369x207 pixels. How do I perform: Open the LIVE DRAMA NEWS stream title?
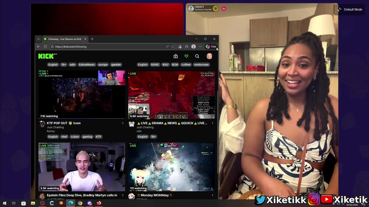pyautogui.click(x=172, y=123)
